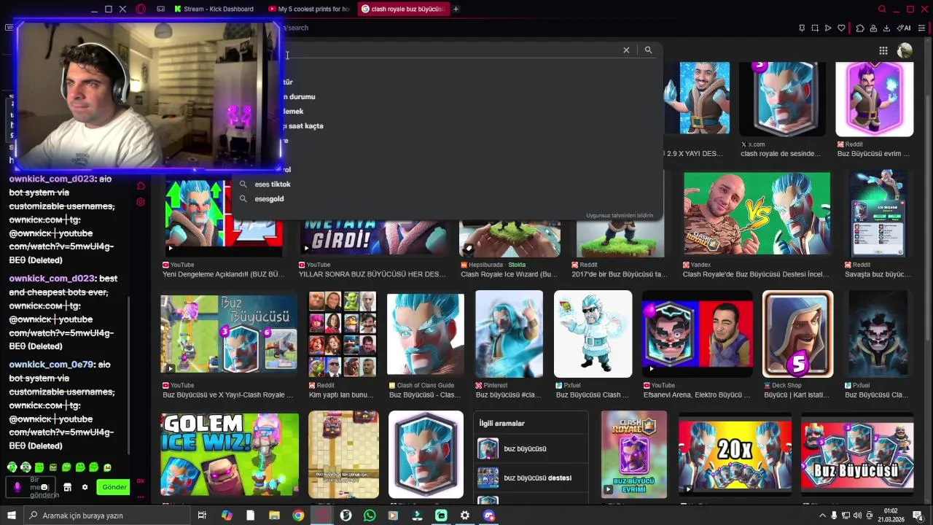Select the 'esesgold' search suggestion

pos(269,198)
